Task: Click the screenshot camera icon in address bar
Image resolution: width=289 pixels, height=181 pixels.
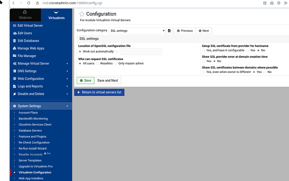Action: (x=272, y=3)
